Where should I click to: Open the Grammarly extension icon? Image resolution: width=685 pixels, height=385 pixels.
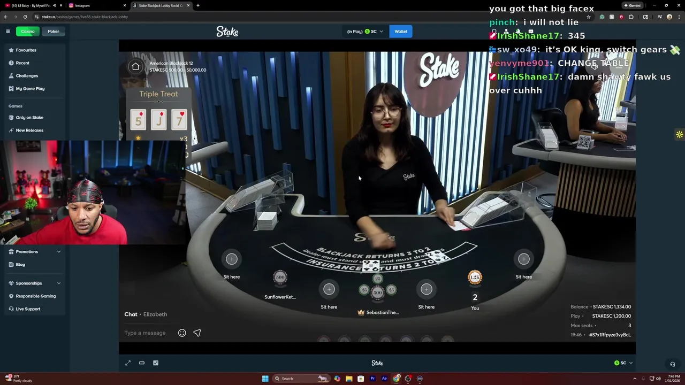(602, 17)
